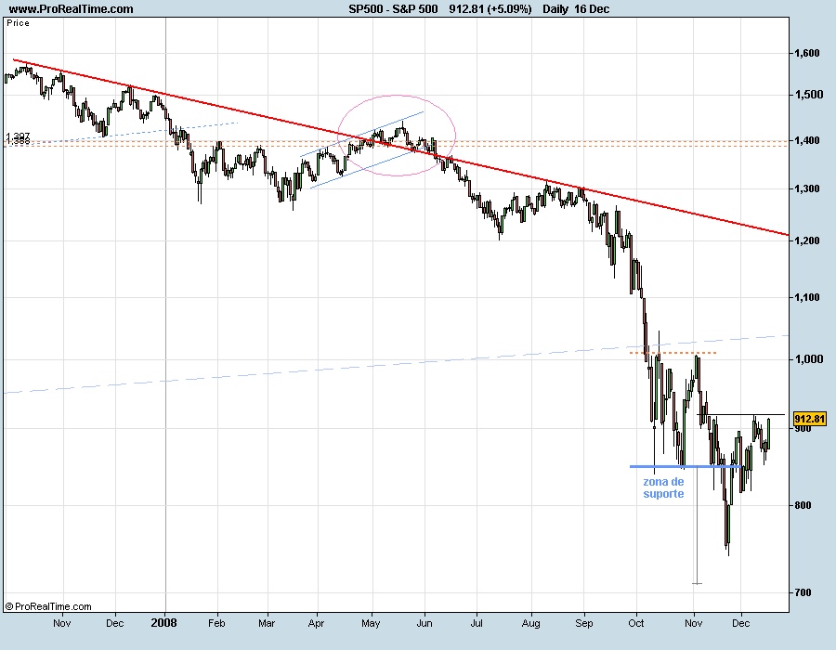Click the 1,200 price axis label
Image resolution: width=836 pixels, height=650 pixels.
806,240
